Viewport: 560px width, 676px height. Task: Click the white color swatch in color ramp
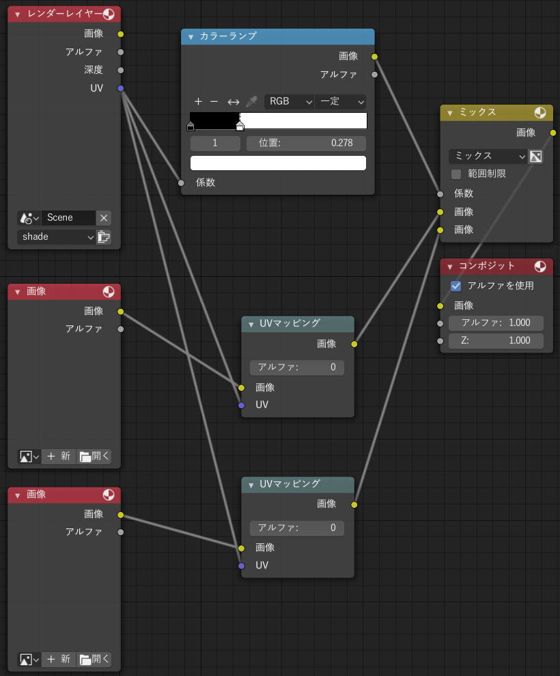(278, 163)
